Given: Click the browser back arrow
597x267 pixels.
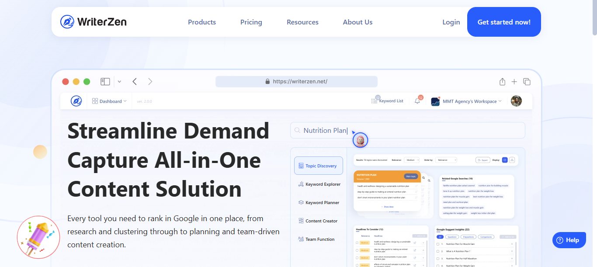Looking at the screenshot, I should 135,82.
